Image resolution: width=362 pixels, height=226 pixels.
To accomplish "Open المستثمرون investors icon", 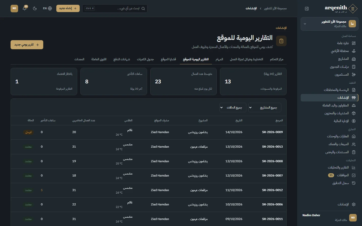I will (x=354, y=75).
